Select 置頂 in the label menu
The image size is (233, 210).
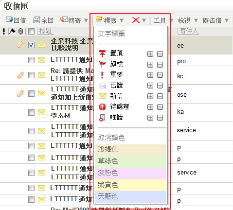coord(116,53)
